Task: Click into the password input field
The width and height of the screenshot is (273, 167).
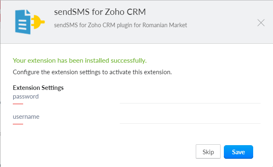Action: tap(190, 99)
